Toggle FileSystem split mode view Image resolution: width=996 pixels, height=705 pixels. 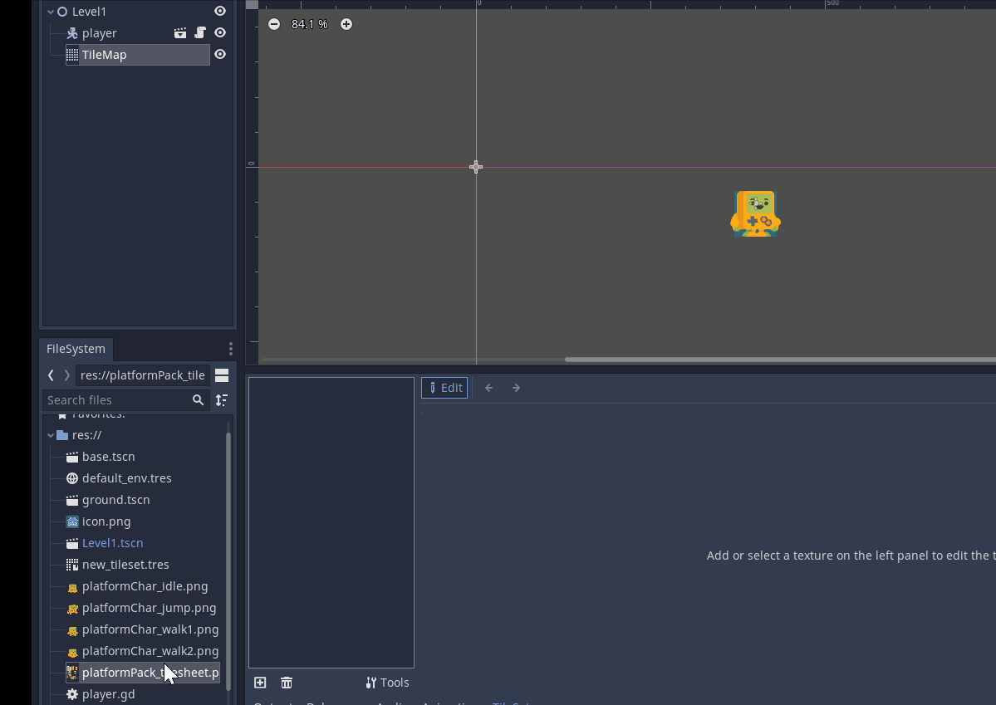tap(222, 375)
